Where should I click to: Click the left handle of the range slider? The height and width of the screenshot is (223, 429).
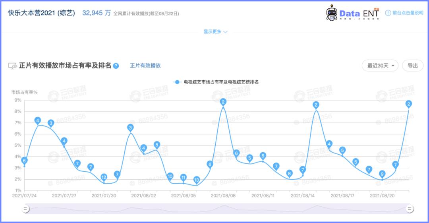pyautogui.click(x=25, y=209)
